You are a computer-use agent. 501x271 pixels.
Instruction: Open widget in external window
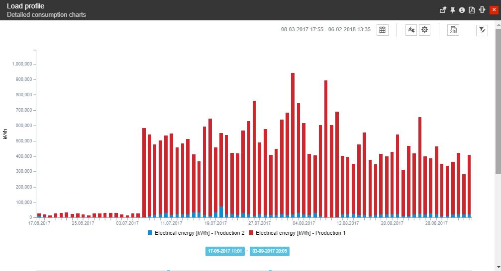pos(443,10)
